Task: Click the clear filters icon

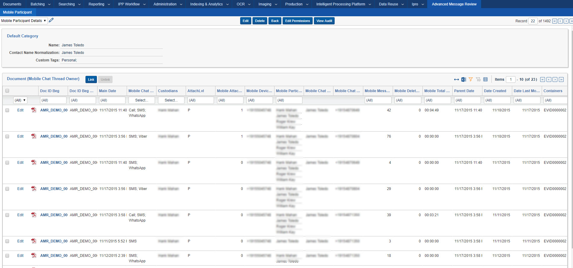Action: (478, 79)
